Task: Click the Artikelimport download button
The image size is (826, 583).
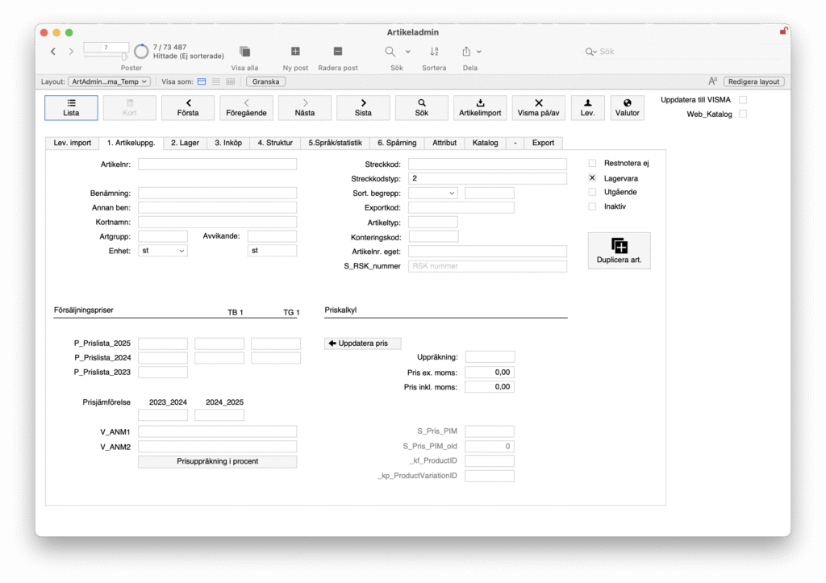Action: 480,108
